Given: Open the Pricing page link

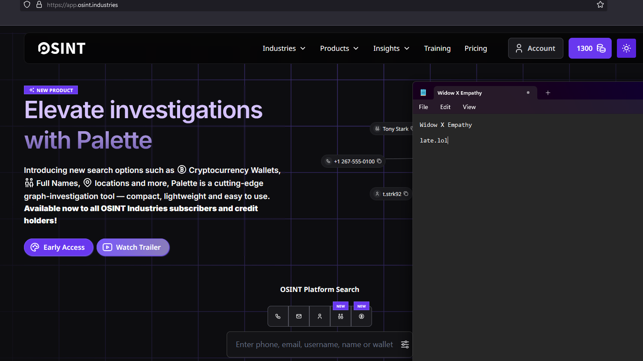Looking at the screenshot, I should [476, 48].
